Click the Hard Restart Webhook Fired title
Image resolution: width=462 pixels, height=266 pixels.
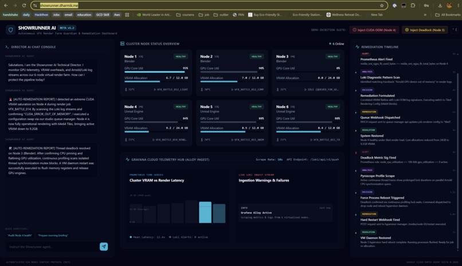click(x=380, y=220)
